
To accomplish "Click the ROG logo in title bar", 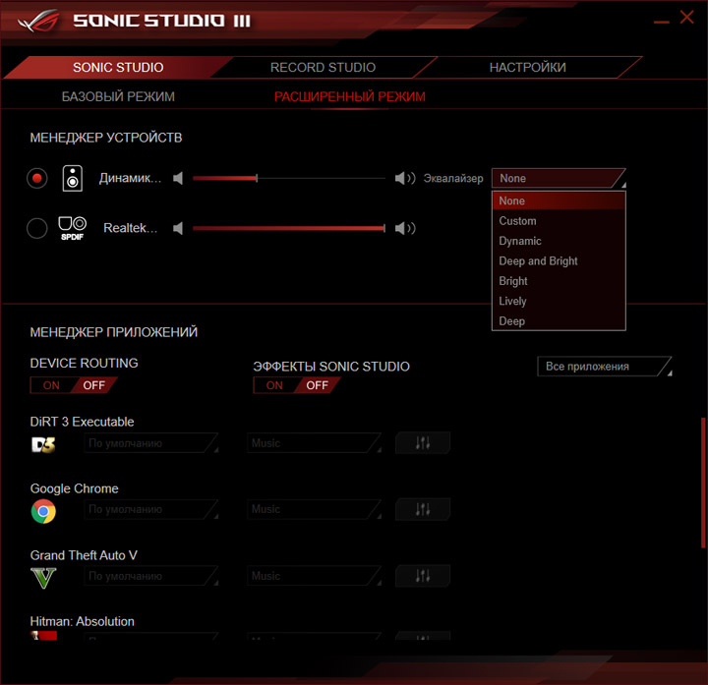I will pos(38,21).
